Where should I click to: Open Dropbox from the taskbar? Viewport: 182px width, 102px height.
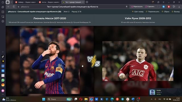click(x=96, y=99)
